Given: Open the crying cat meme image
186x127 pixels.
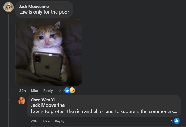Looking at the screenshot, I should click(x=49, y=52).
